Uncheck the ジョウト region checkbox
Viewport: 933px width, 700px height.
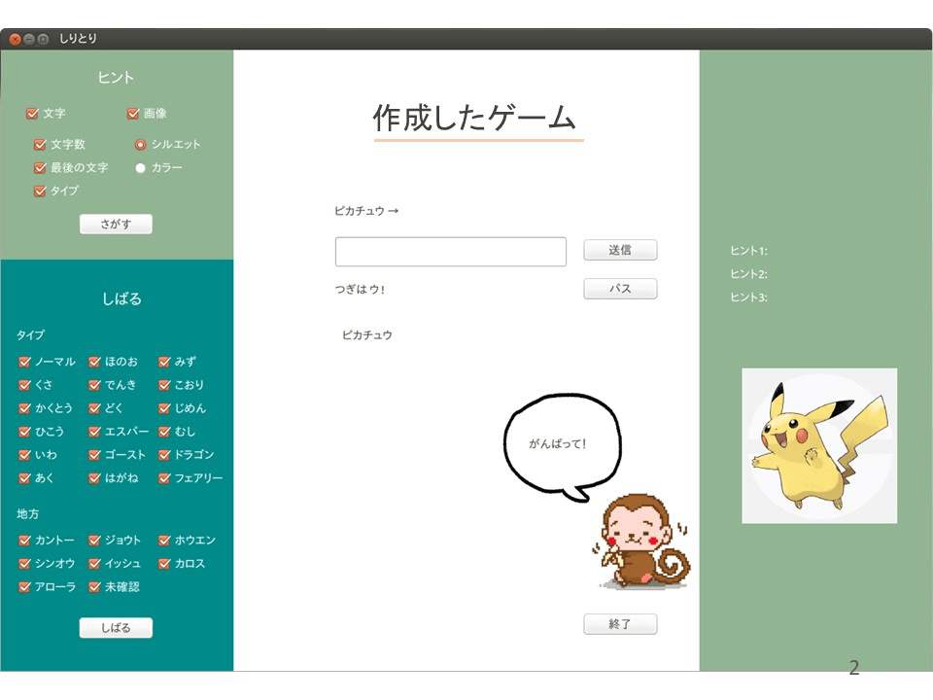pyautogui.click(x=94, y=540)
